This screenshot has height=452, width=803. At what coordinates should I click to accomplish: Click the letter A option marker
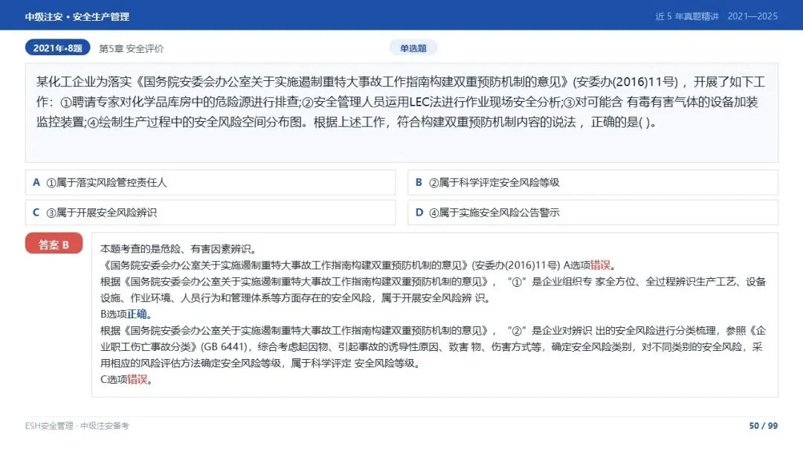[x=36, y=182]
